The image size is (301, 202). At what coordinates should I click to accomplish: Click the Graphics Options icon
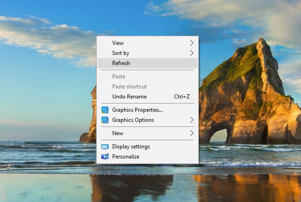104,120
